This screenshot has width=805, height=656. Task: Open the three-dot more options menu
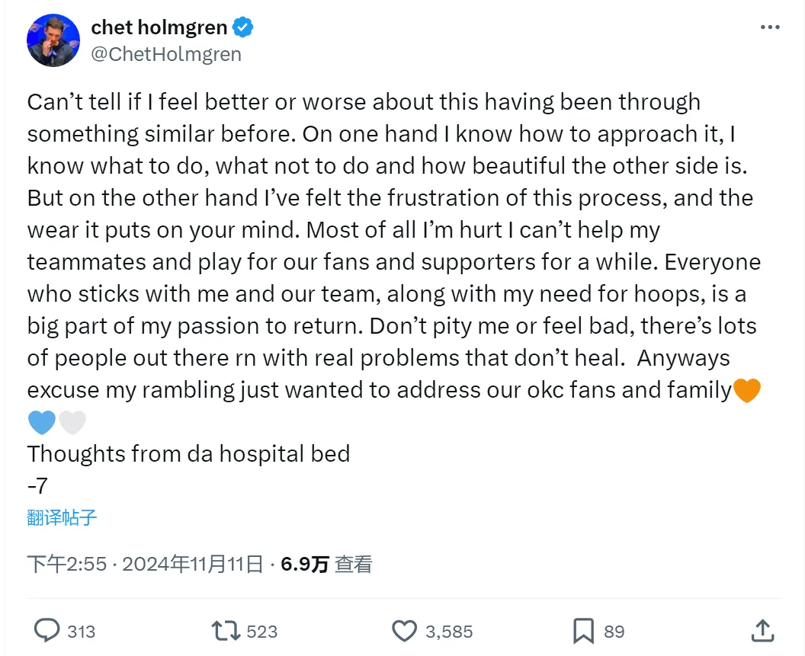click(770, 27)
